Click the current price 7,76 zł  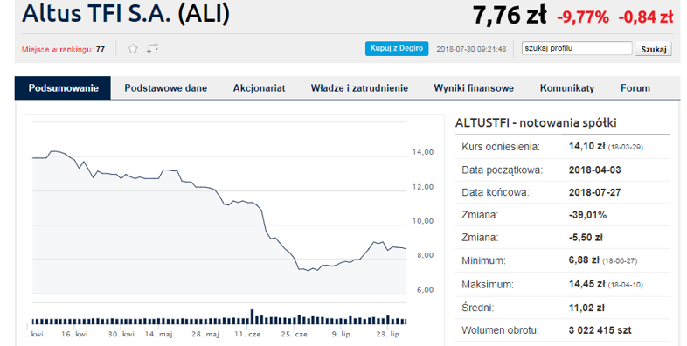tap(509, 16)
